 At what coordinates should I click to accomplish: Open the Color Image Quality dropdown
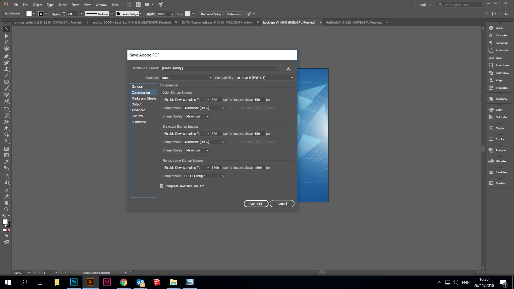click(197, 116)
